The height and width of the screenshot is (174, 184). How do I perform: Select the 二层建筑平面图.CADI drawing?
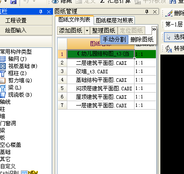click(101, 63)
